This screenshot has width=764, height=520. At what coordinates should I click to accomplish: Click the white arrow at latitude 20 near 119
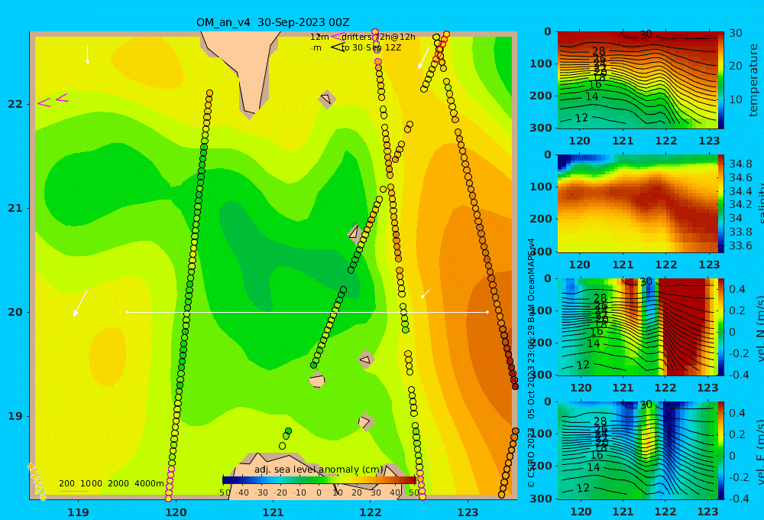80,304
